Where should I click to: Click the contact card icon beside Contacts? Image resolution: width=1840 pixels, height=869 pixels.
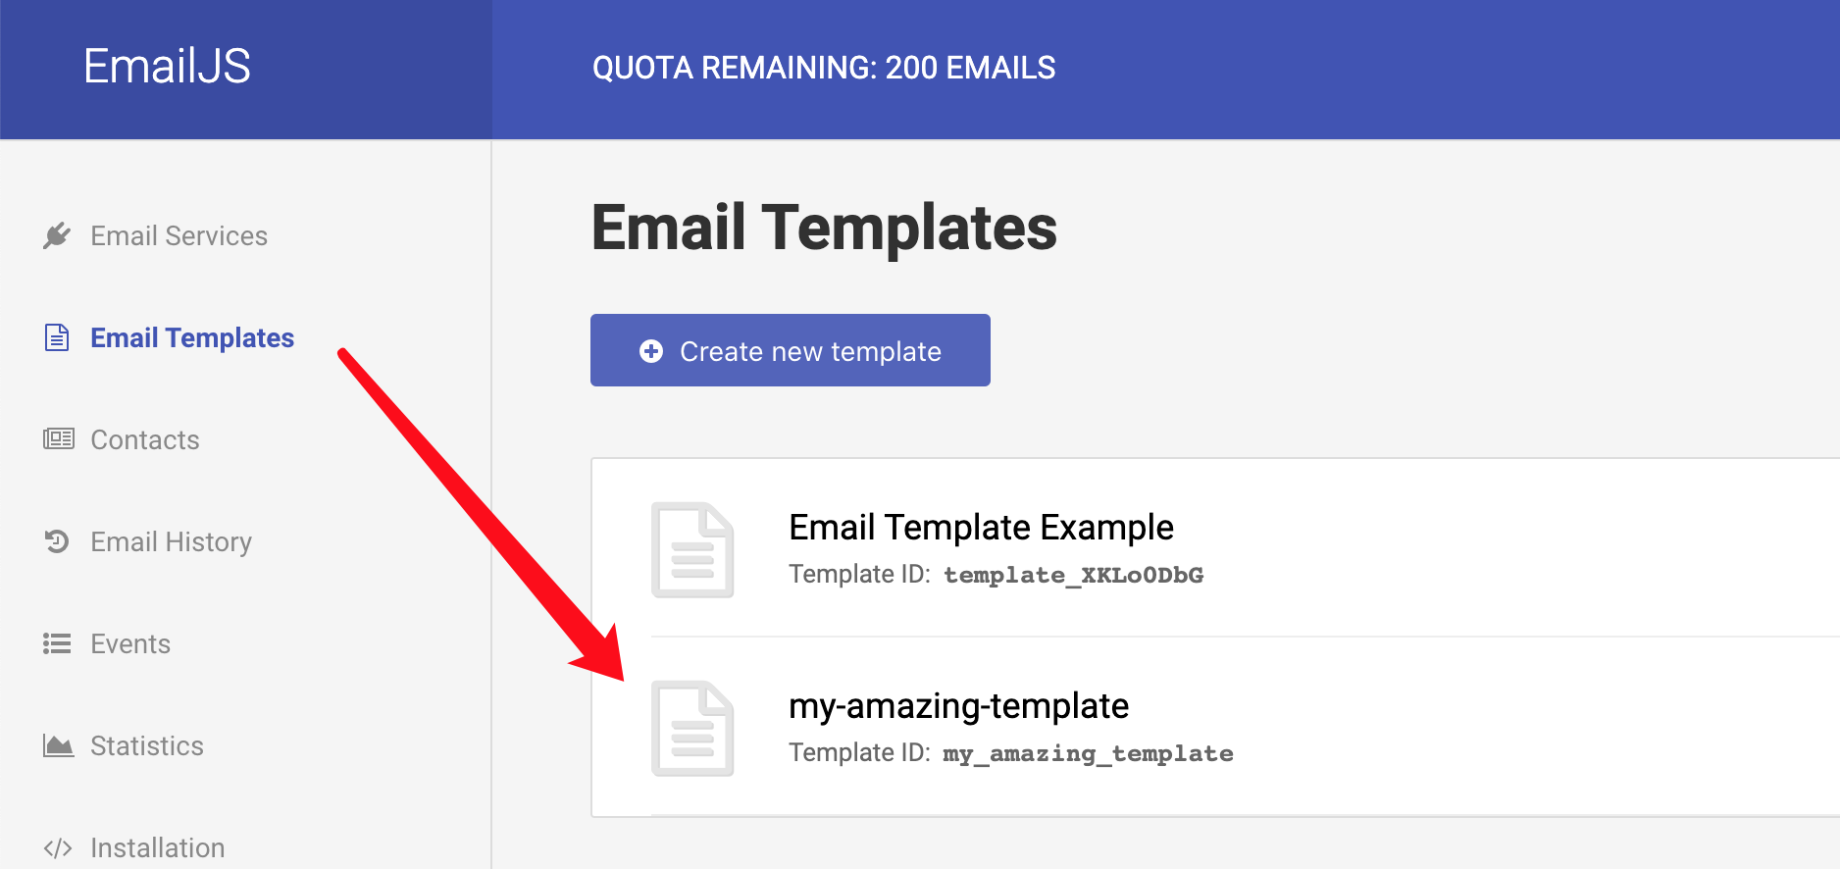coord(58,438)
